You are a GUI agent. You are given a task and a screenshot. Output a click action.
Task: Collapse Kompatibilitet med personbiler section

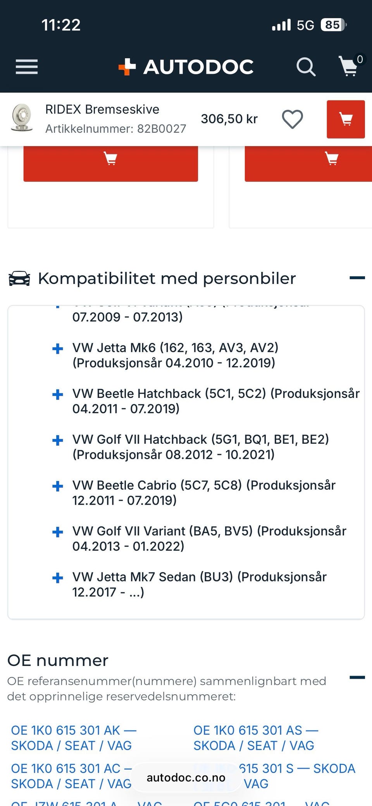[x=357, y=278]
